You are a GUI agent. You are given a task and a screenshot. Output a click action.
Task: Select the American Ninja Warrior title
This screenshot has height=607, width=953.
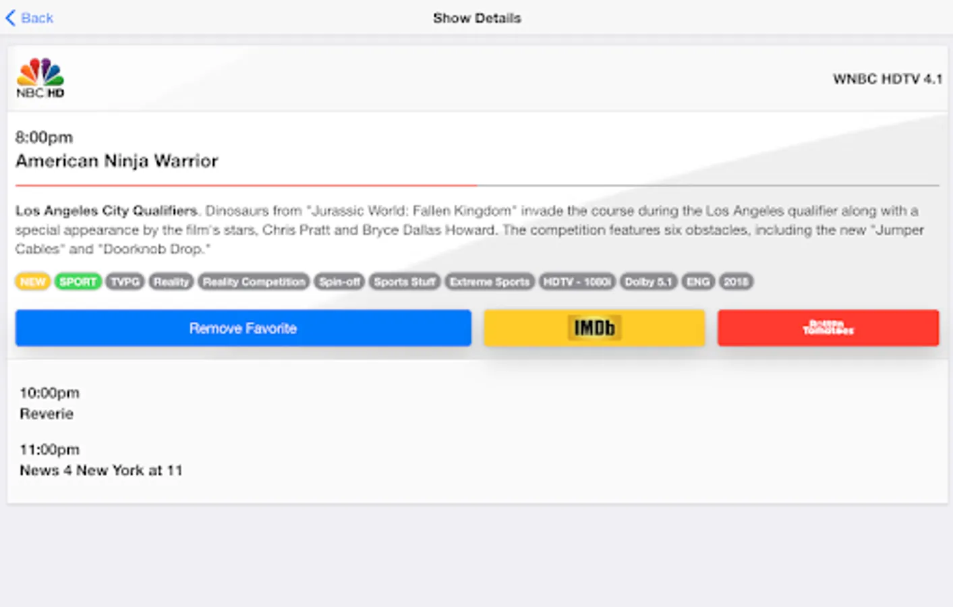point(117,161)
